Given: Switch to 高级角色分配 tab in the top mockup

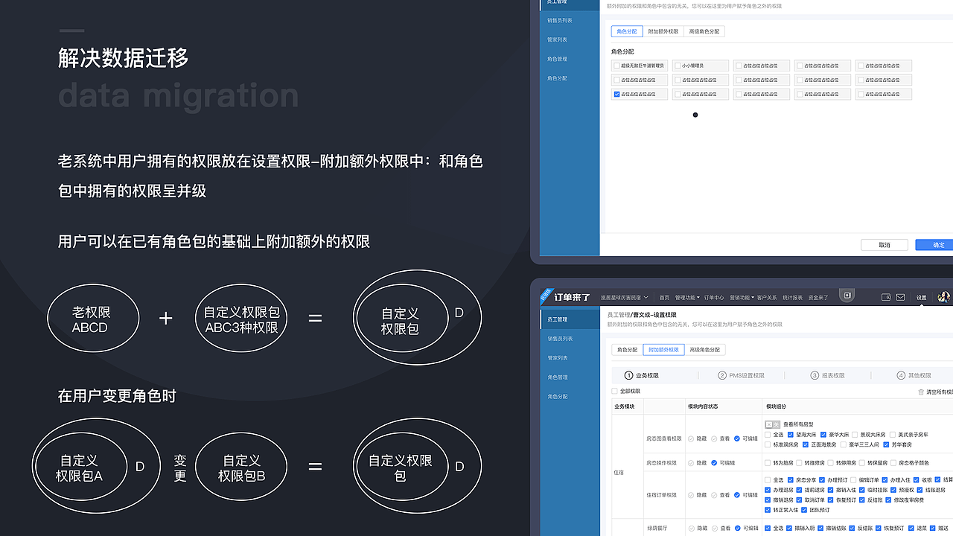Looking at the screenshot, I should [x=704, y=31].
